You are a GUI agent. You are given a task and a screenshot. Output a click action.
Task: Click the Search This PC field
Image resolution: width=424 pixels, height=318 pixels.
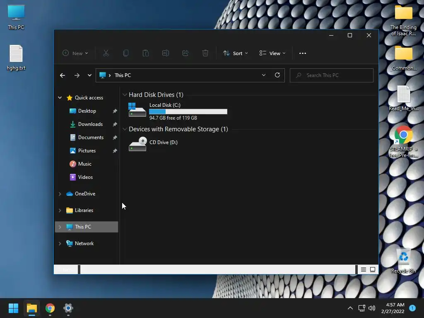coord(332,75)
